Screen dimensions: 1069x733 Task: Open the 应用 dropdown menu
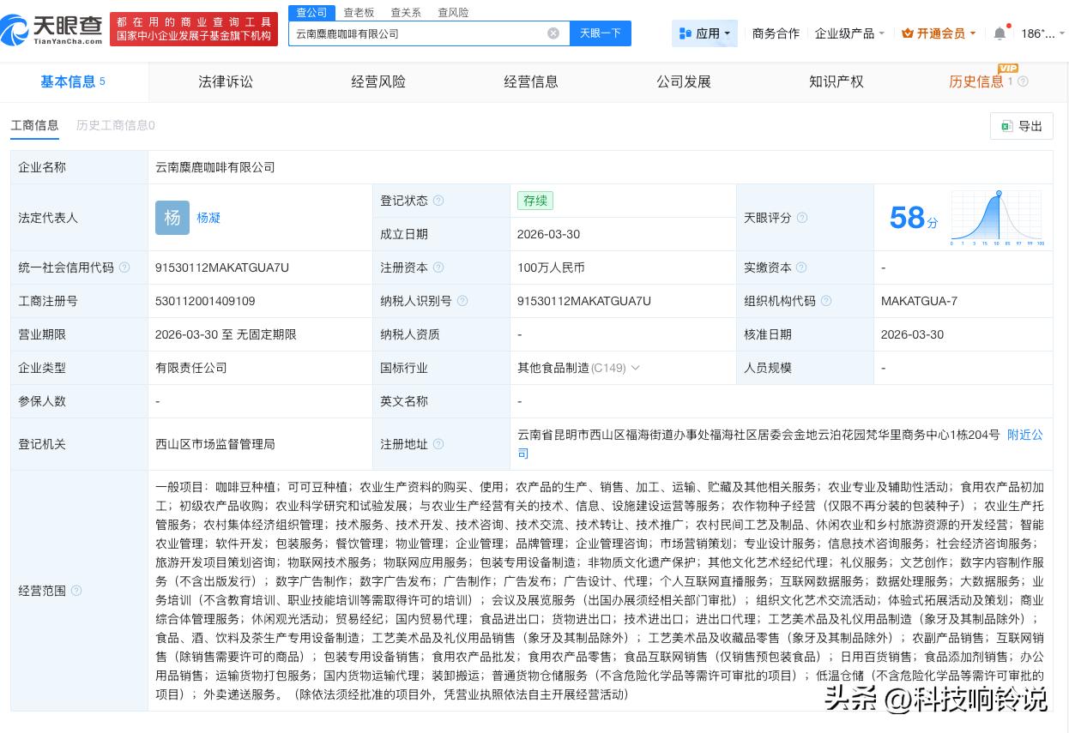[704, 33]
